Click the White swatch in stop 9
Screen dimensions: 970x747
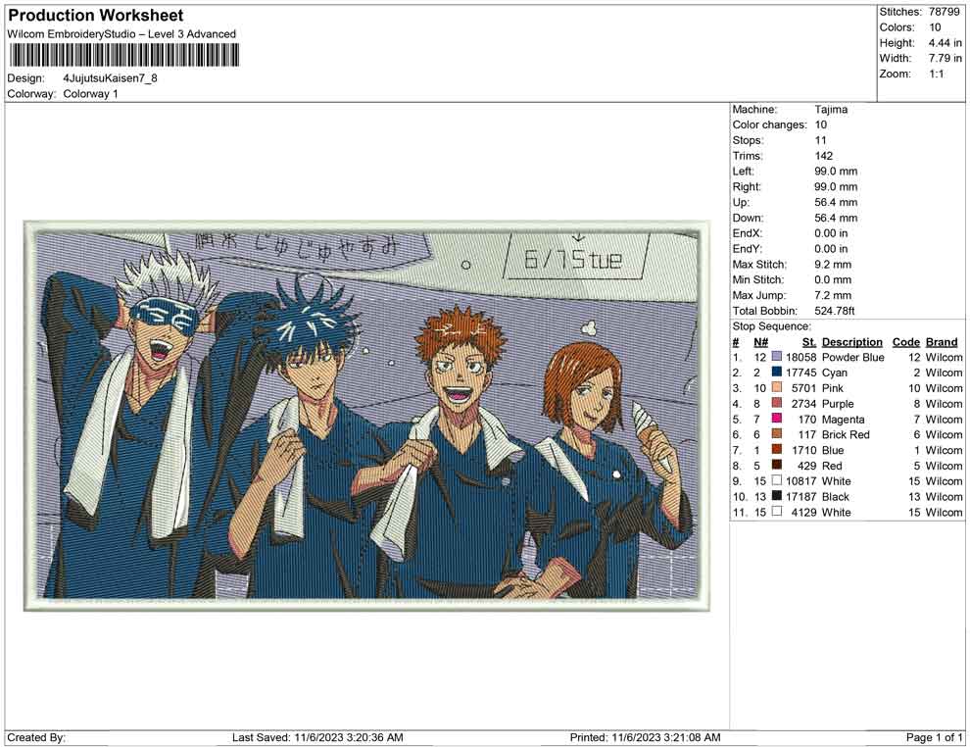[776, 481]
